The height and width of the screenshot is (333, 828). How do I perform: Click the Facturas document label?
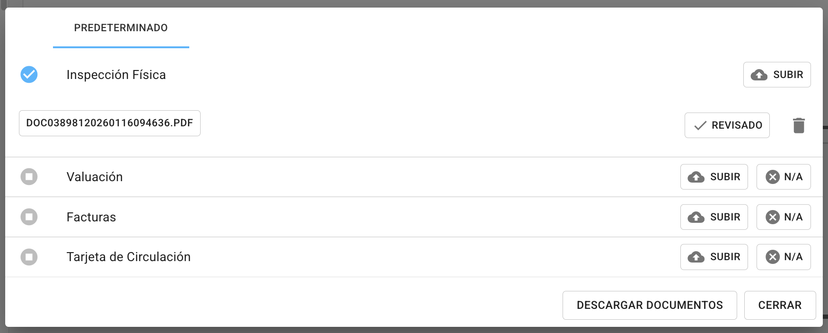91,217
